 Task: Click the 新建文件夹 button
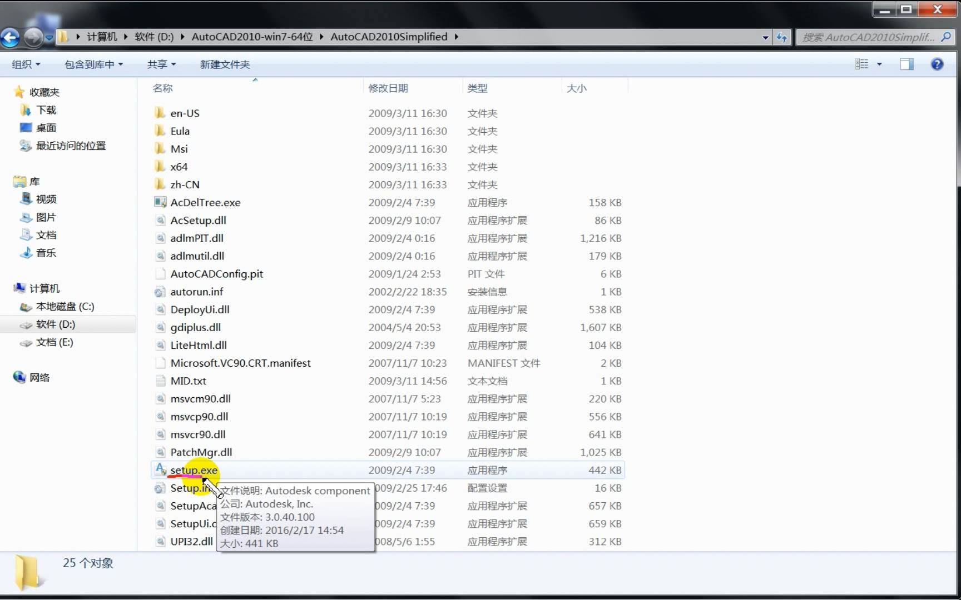(x=225, y=64)
